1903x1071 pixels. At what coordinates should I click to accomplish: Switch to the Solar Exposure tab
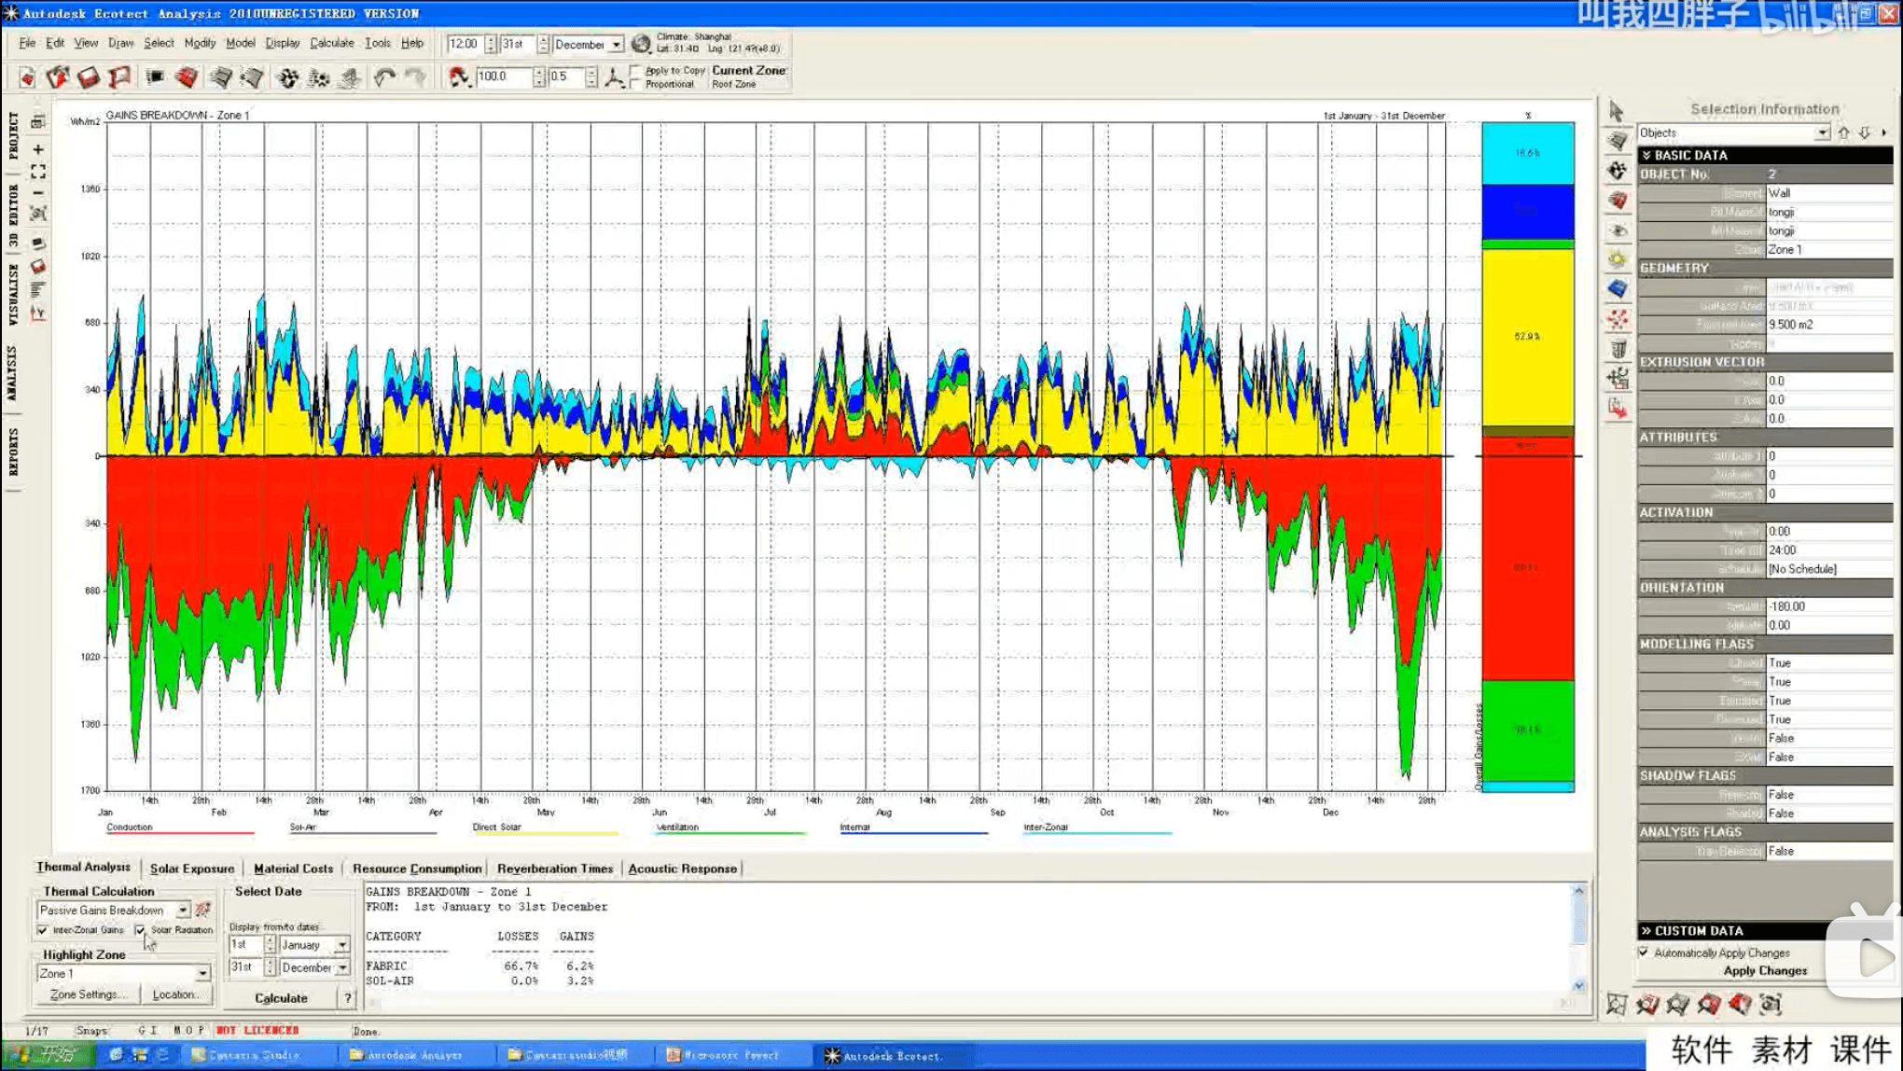pyautogui.click(x=191, y=869)
